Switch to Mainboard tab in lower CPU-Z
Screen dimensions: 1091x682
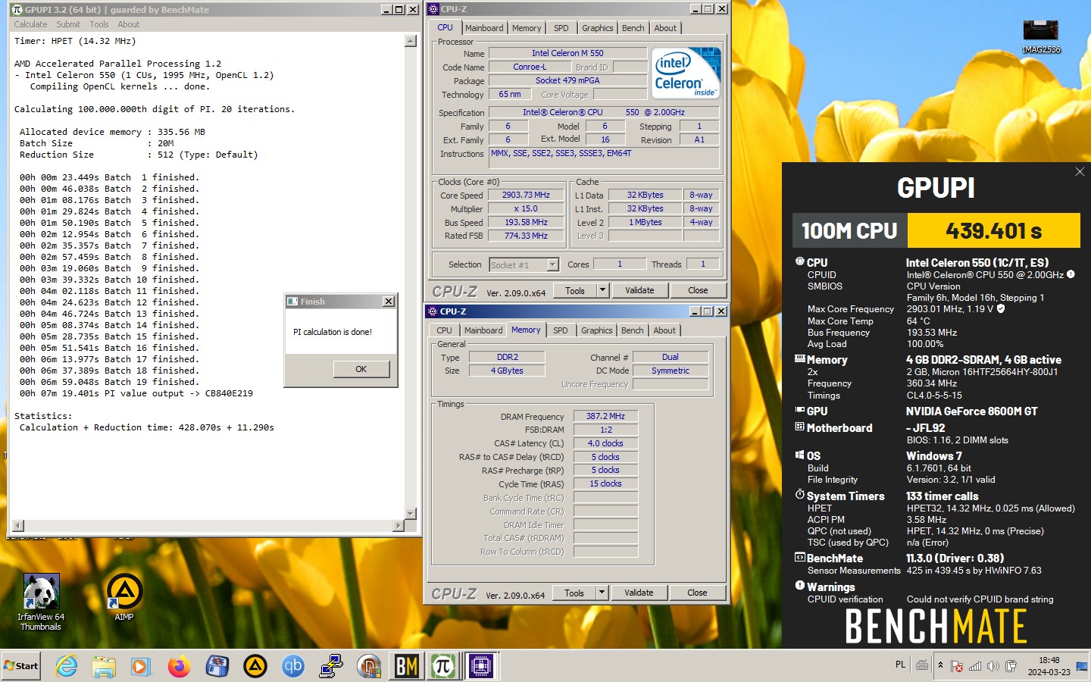pos(483,330)
